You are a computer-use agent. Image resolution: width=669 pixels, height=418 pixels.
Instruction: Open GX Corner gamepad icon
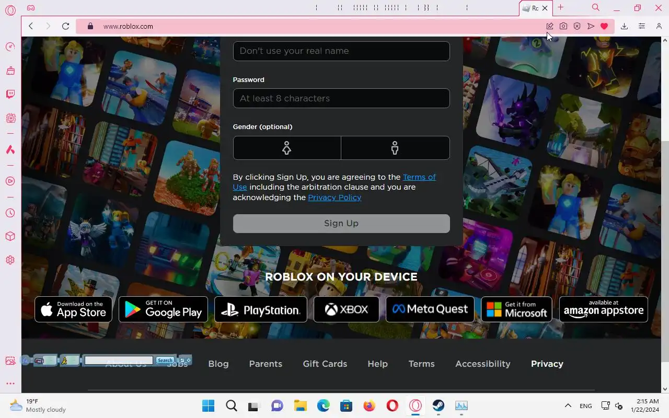point(31,8)
